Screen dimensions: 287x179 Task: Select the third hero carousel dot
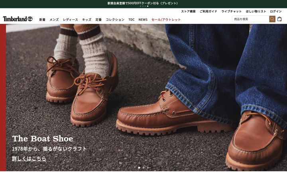click(x=148, y=167)
